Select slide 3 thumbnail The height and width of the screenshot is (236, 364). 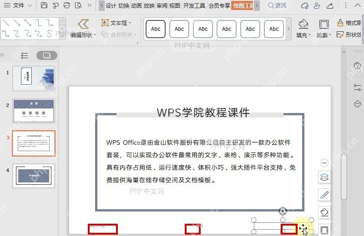pyautogui.click(x=34, y=143)
